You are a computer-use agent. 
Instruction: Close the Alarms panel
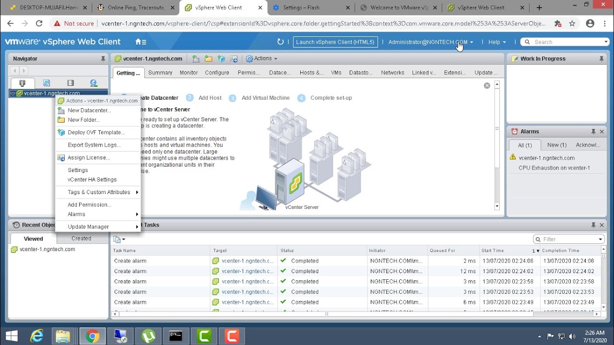[x=602, y=131]
